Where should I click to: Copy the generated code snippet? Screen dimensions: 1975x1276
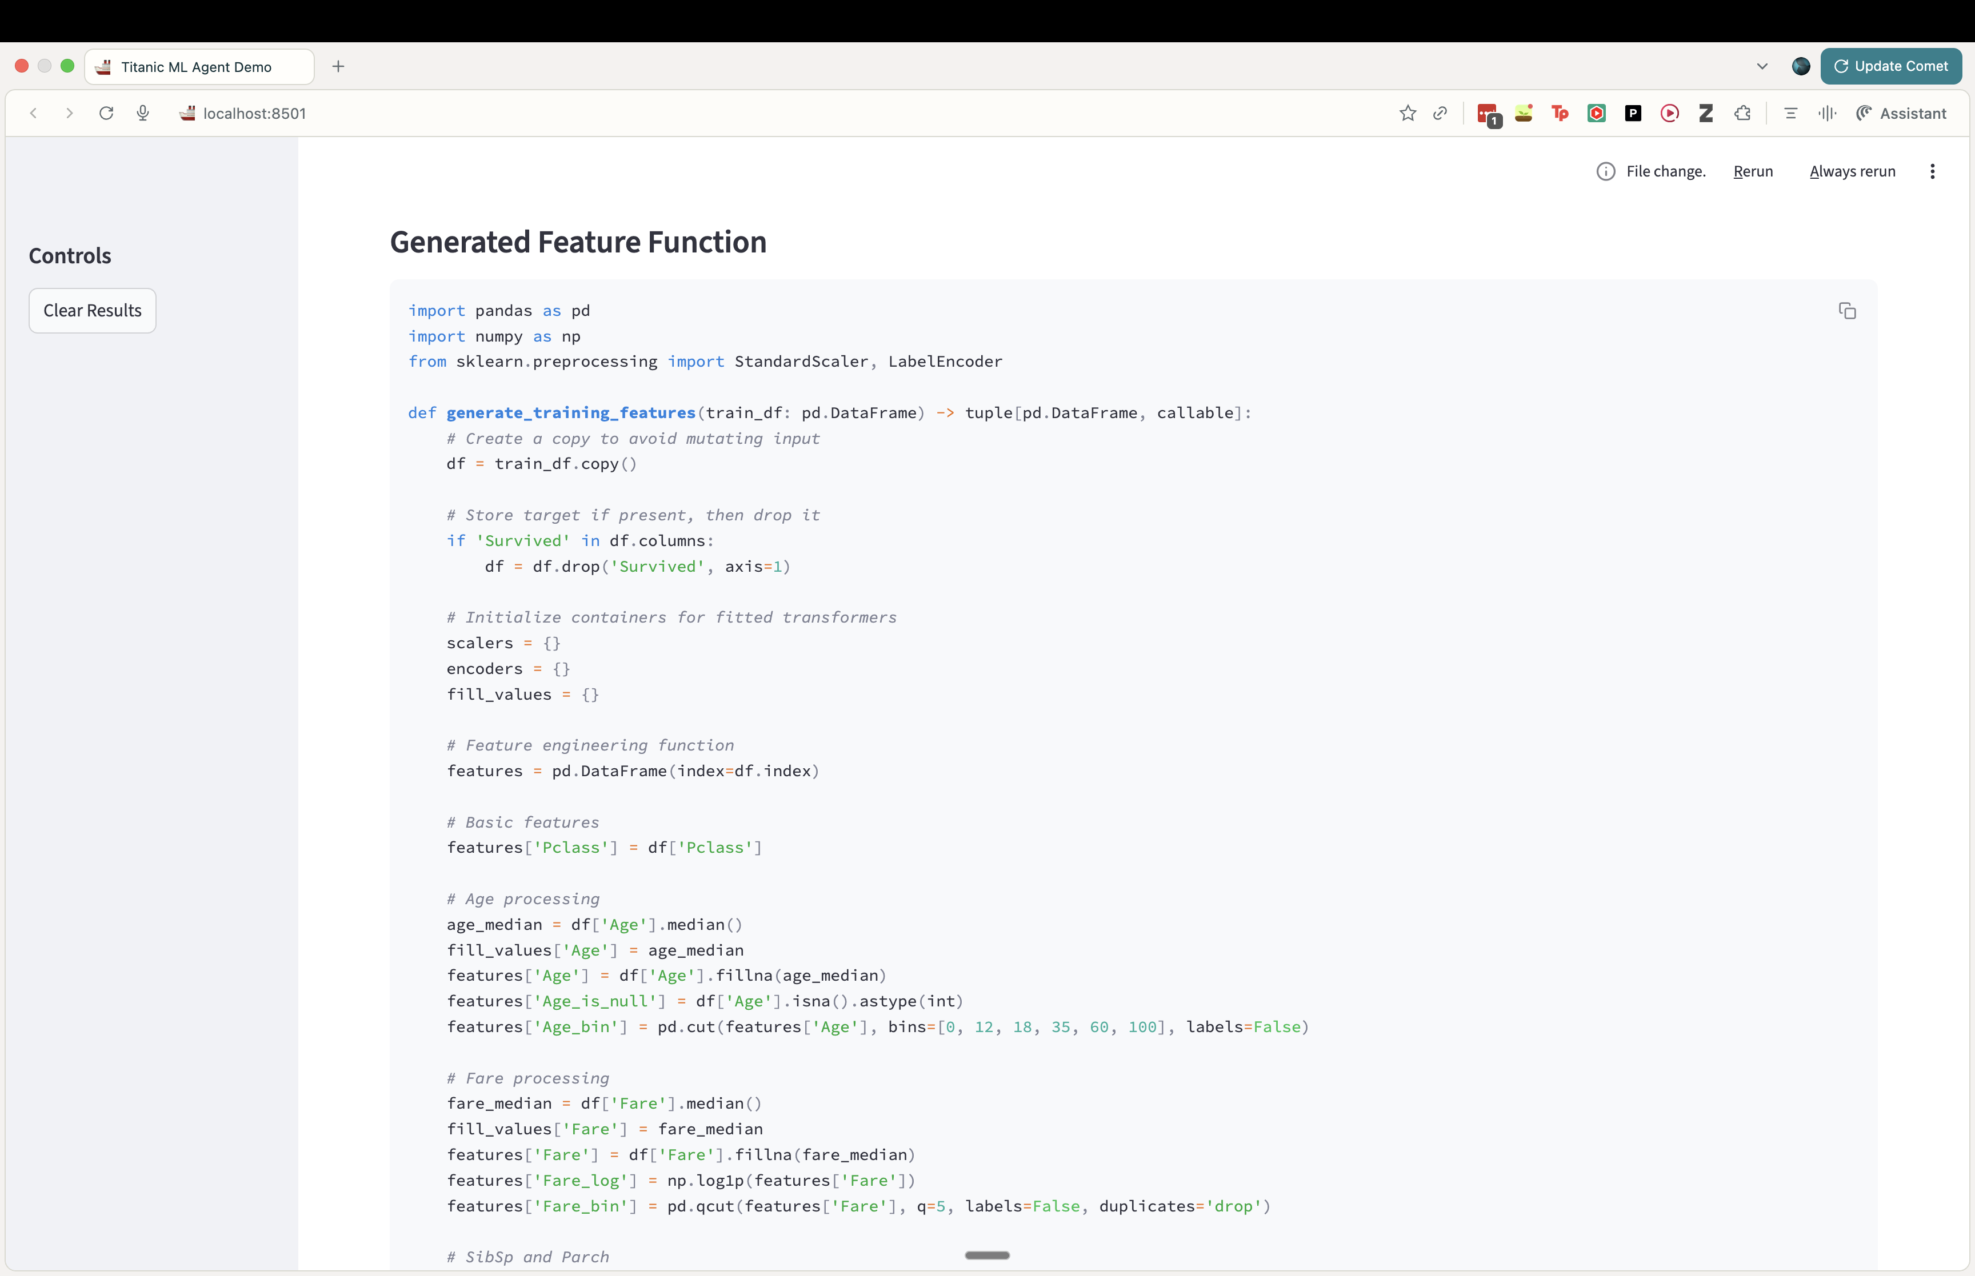1848,311
